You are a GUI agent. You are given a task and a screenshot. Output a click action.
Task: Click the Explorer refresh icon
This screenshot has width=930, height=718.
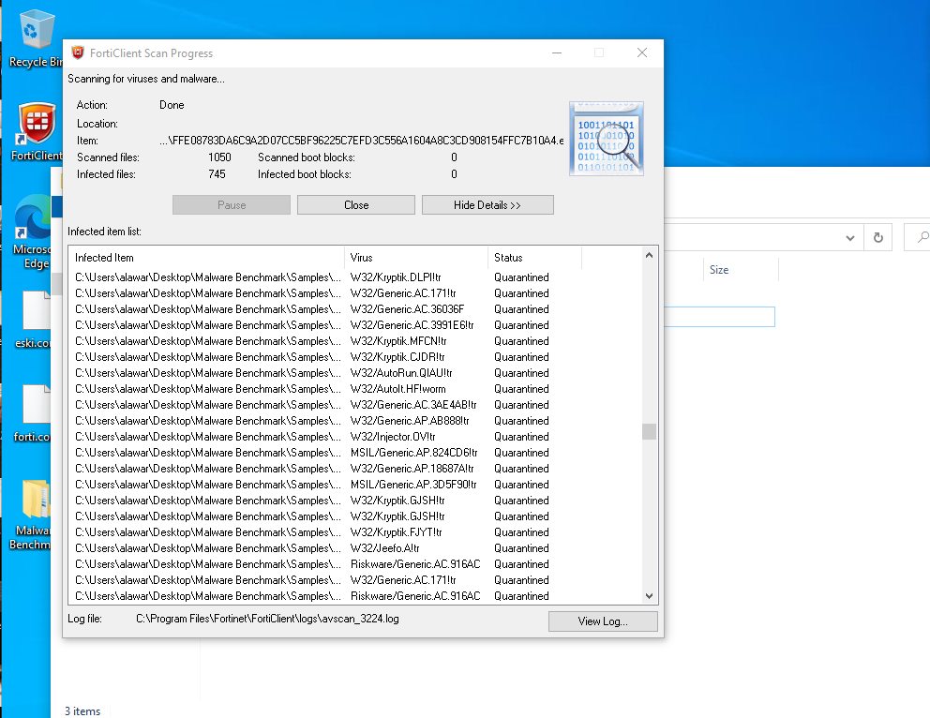[877, 238]
